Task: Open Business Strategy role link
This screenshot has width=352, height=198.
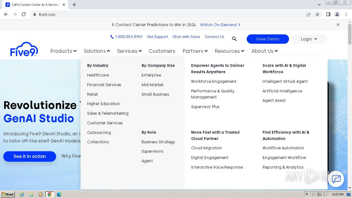Action: click(x=158, y=142)
